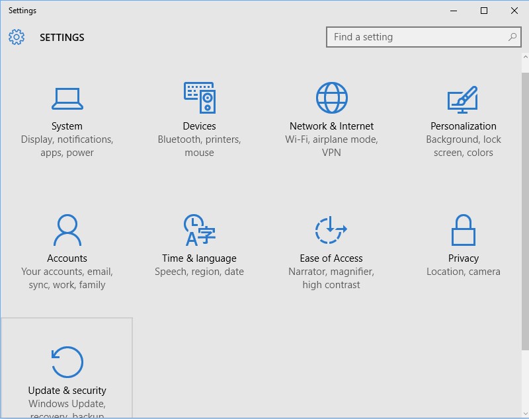
Task: Click the System category title
Action: (67, 126)
